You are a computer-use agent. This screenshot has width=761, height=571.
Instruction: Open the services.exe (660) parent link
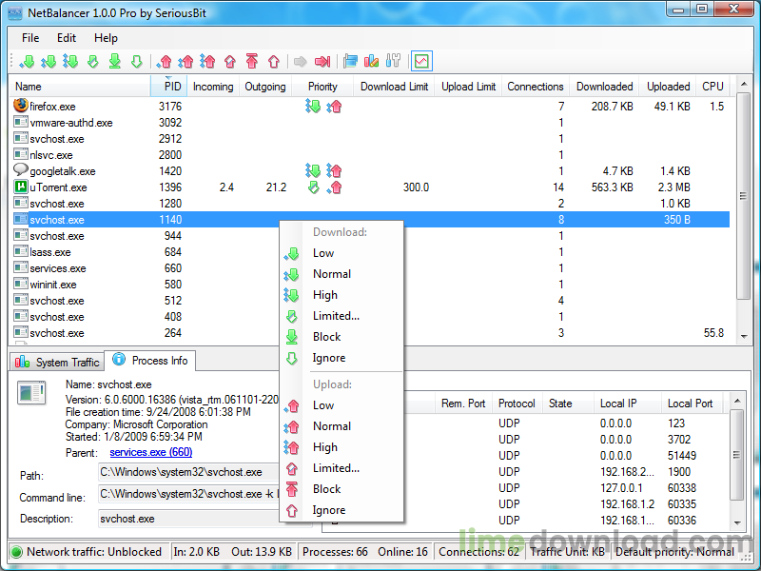point(150,452)
